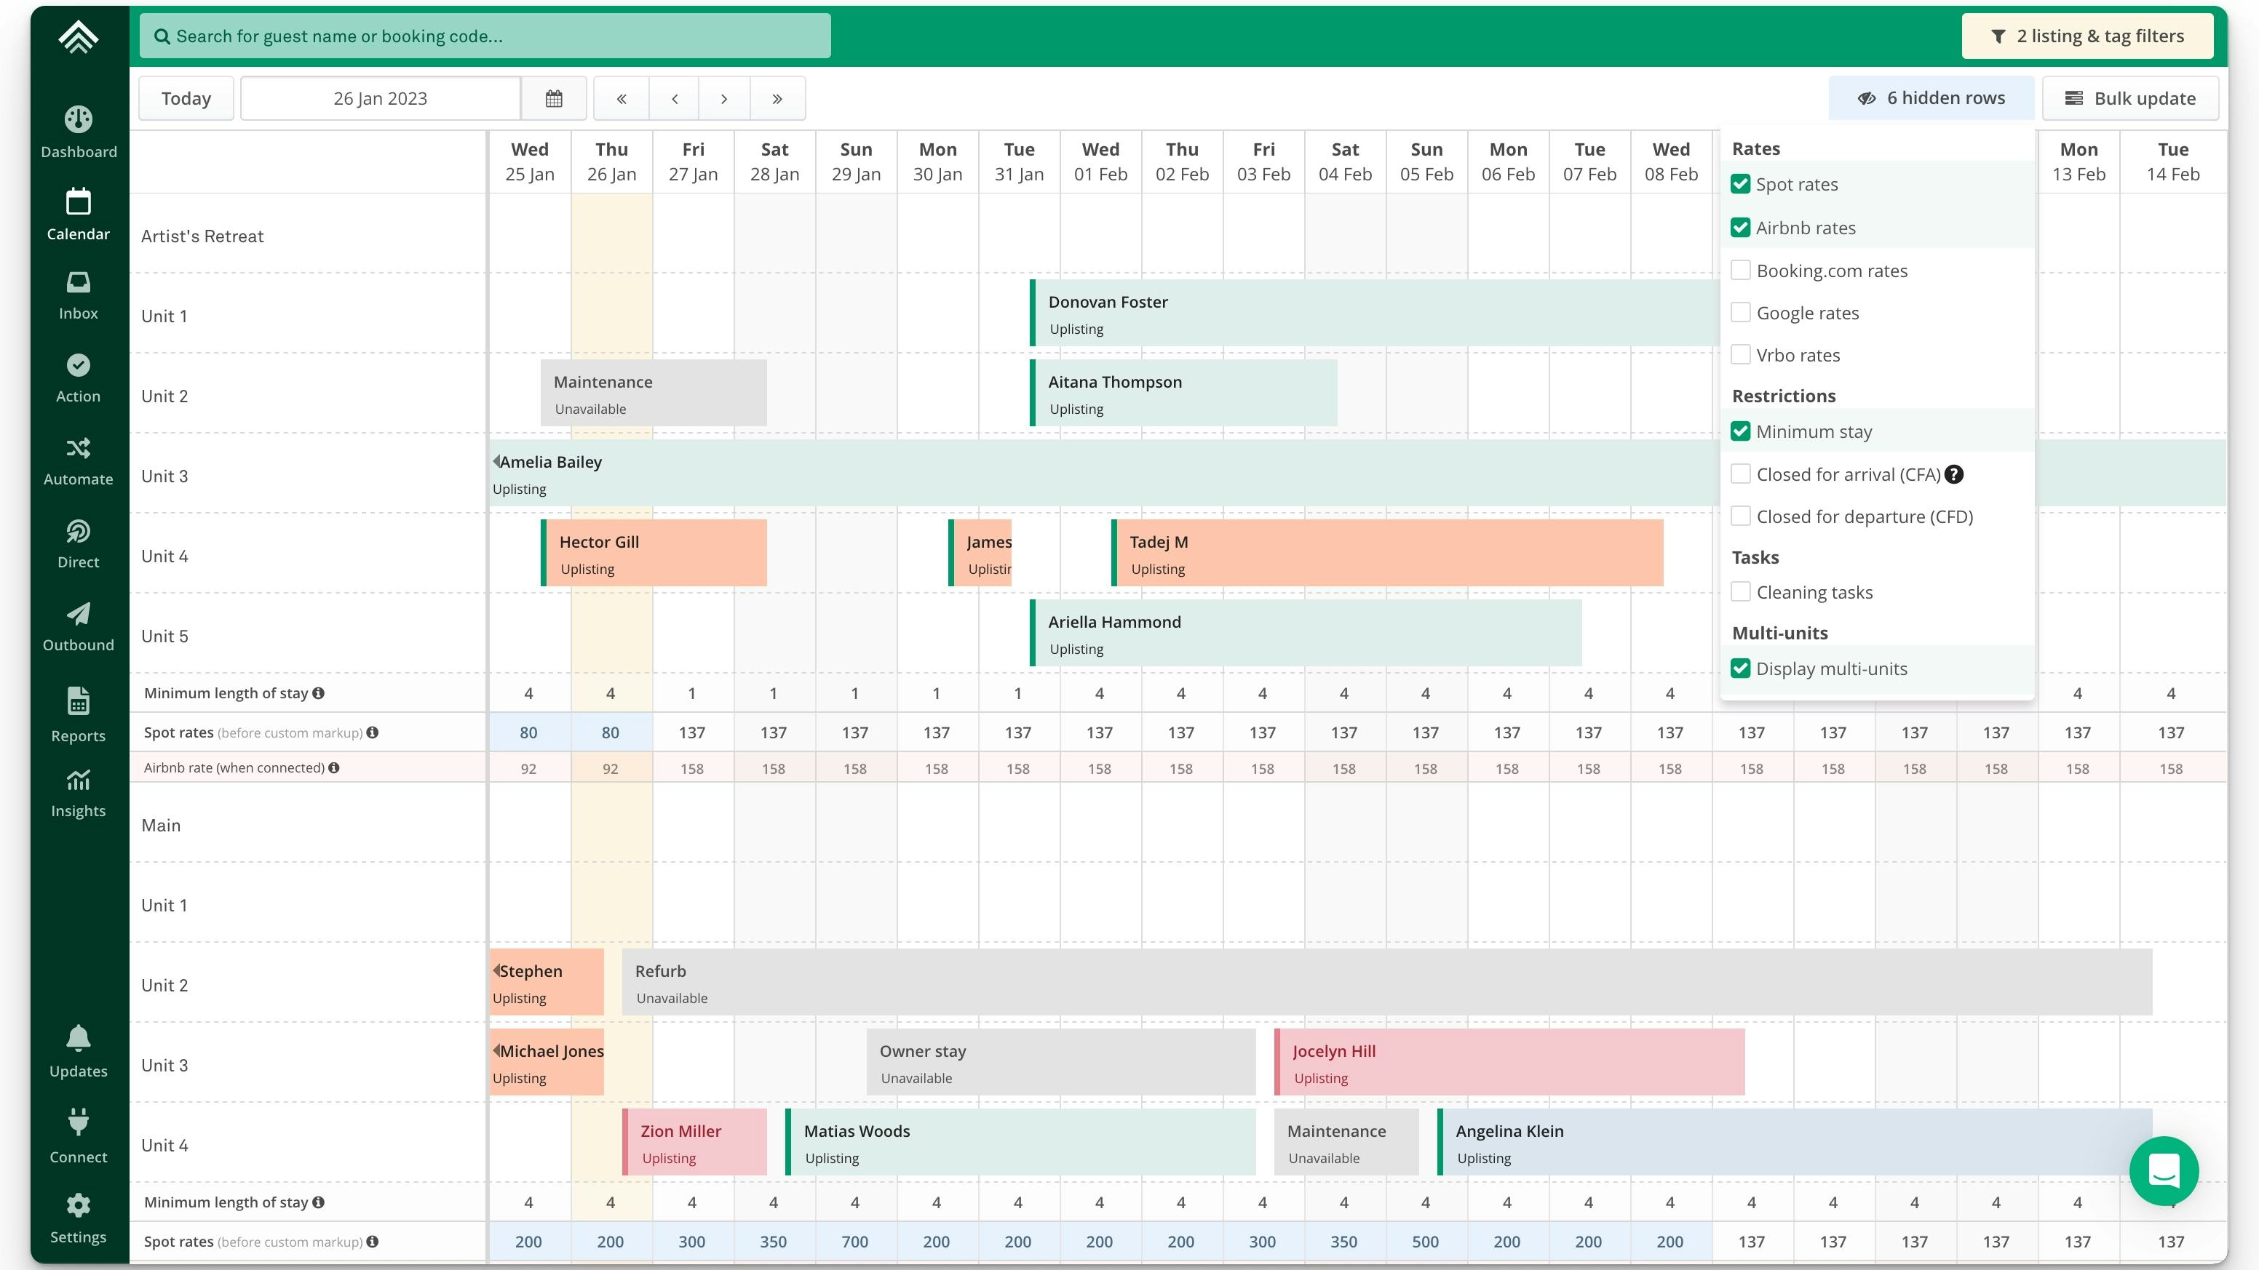This screenshot has width=2259, height=1270.
Task: Select Today button to reset calendar
Action: click(188, 97)
